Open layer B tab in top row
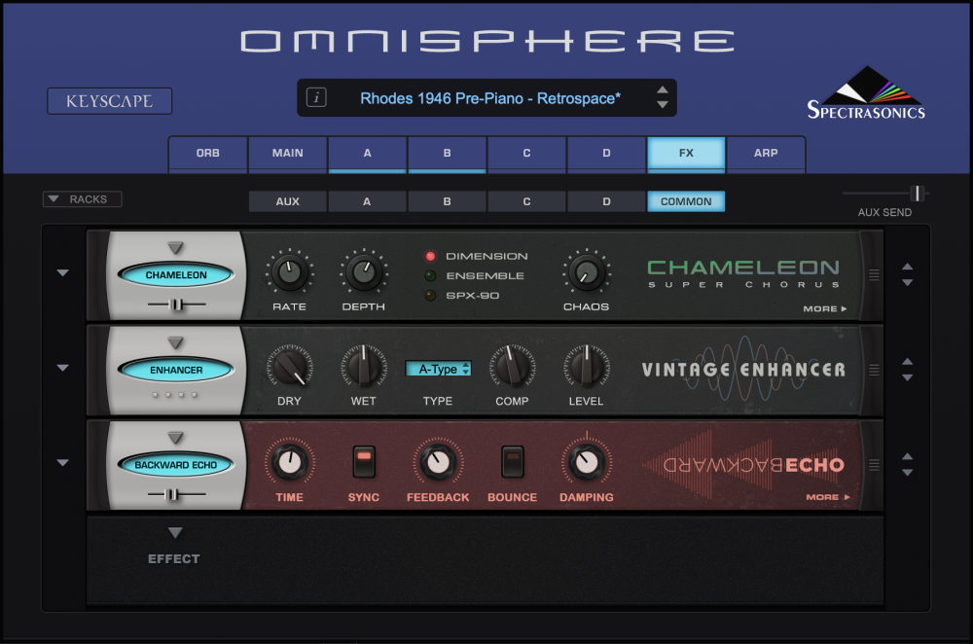The image size is (973, 644). [447, 154]
